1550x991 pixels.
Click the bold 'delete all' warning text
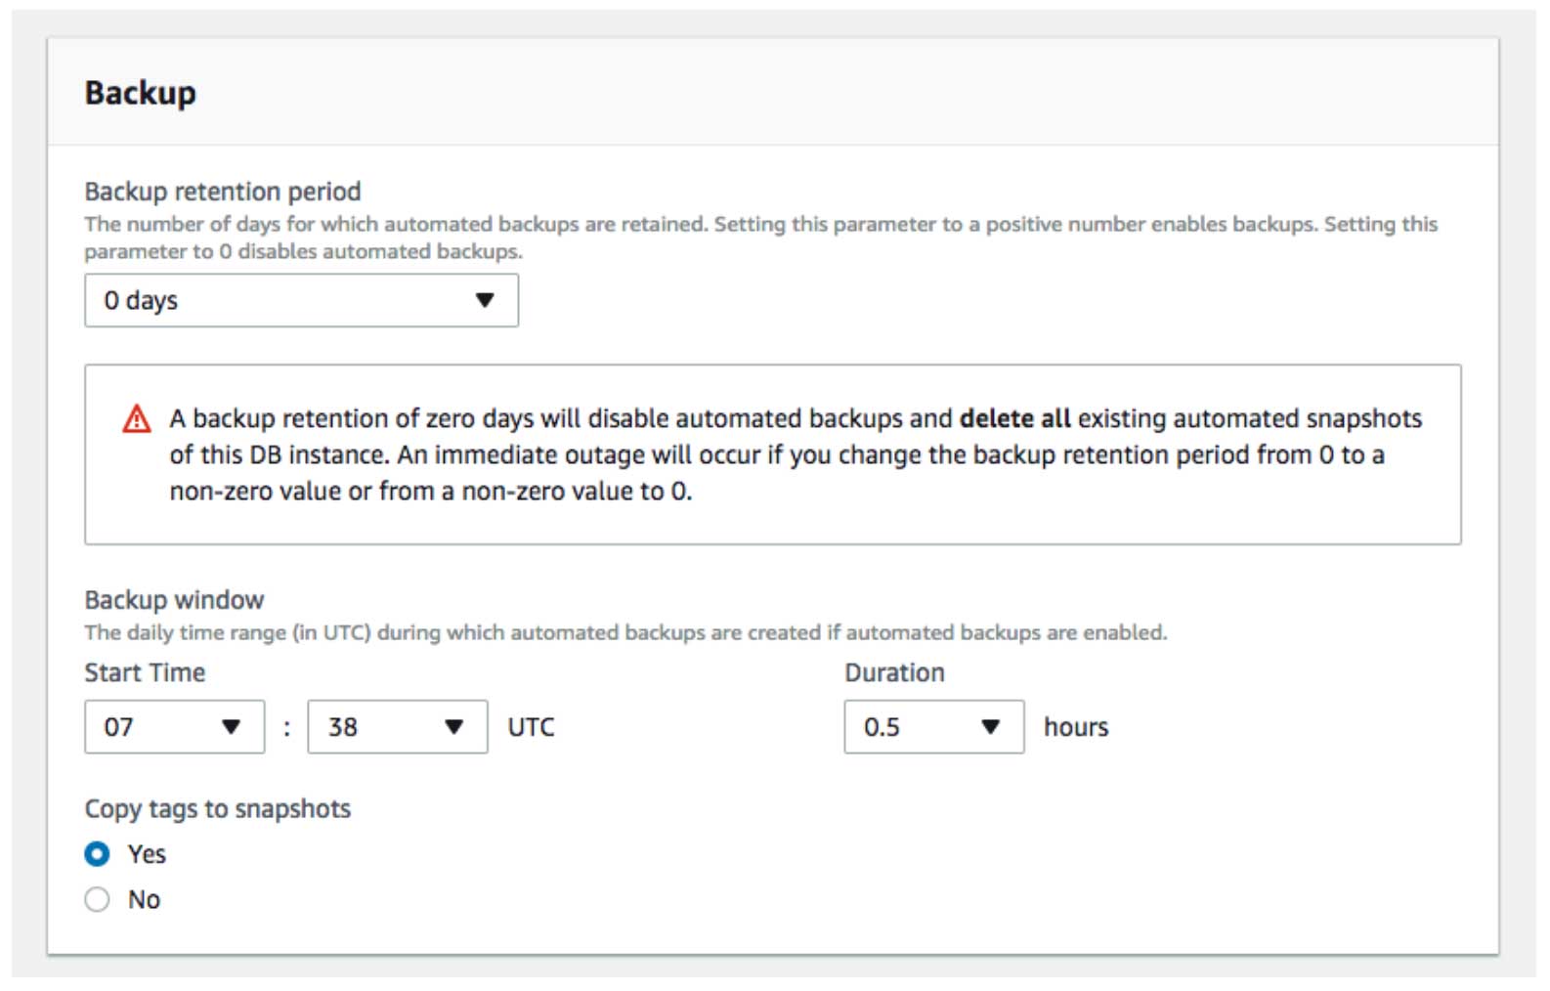[x=1014, y=418]
